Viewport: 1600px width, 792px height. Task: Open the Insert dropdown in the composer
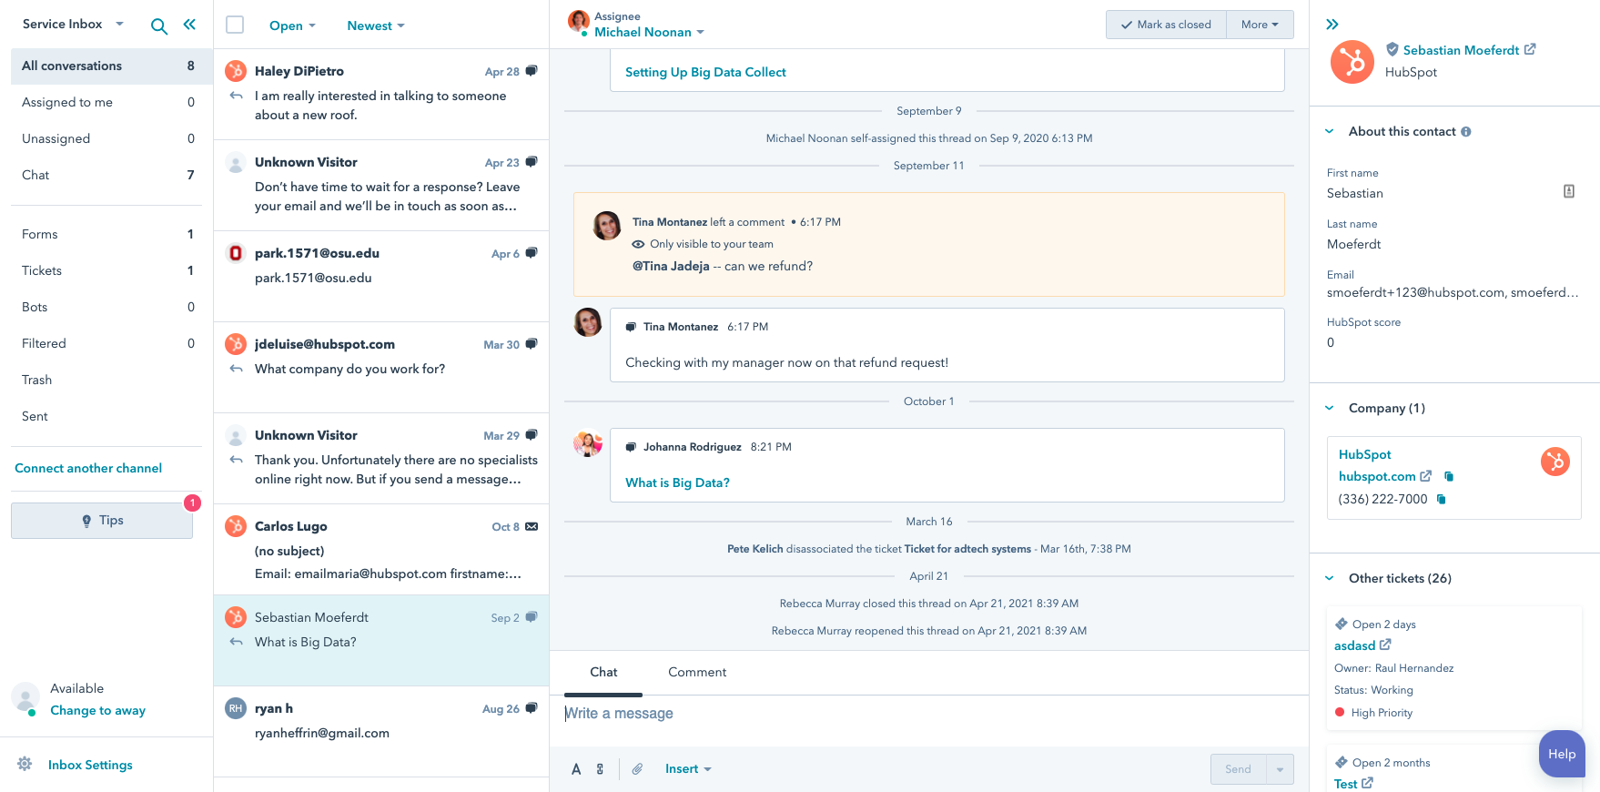[687, 769]
